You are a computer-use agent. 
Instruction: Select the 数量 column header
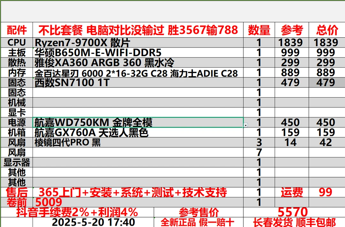(x=259, y=30)
